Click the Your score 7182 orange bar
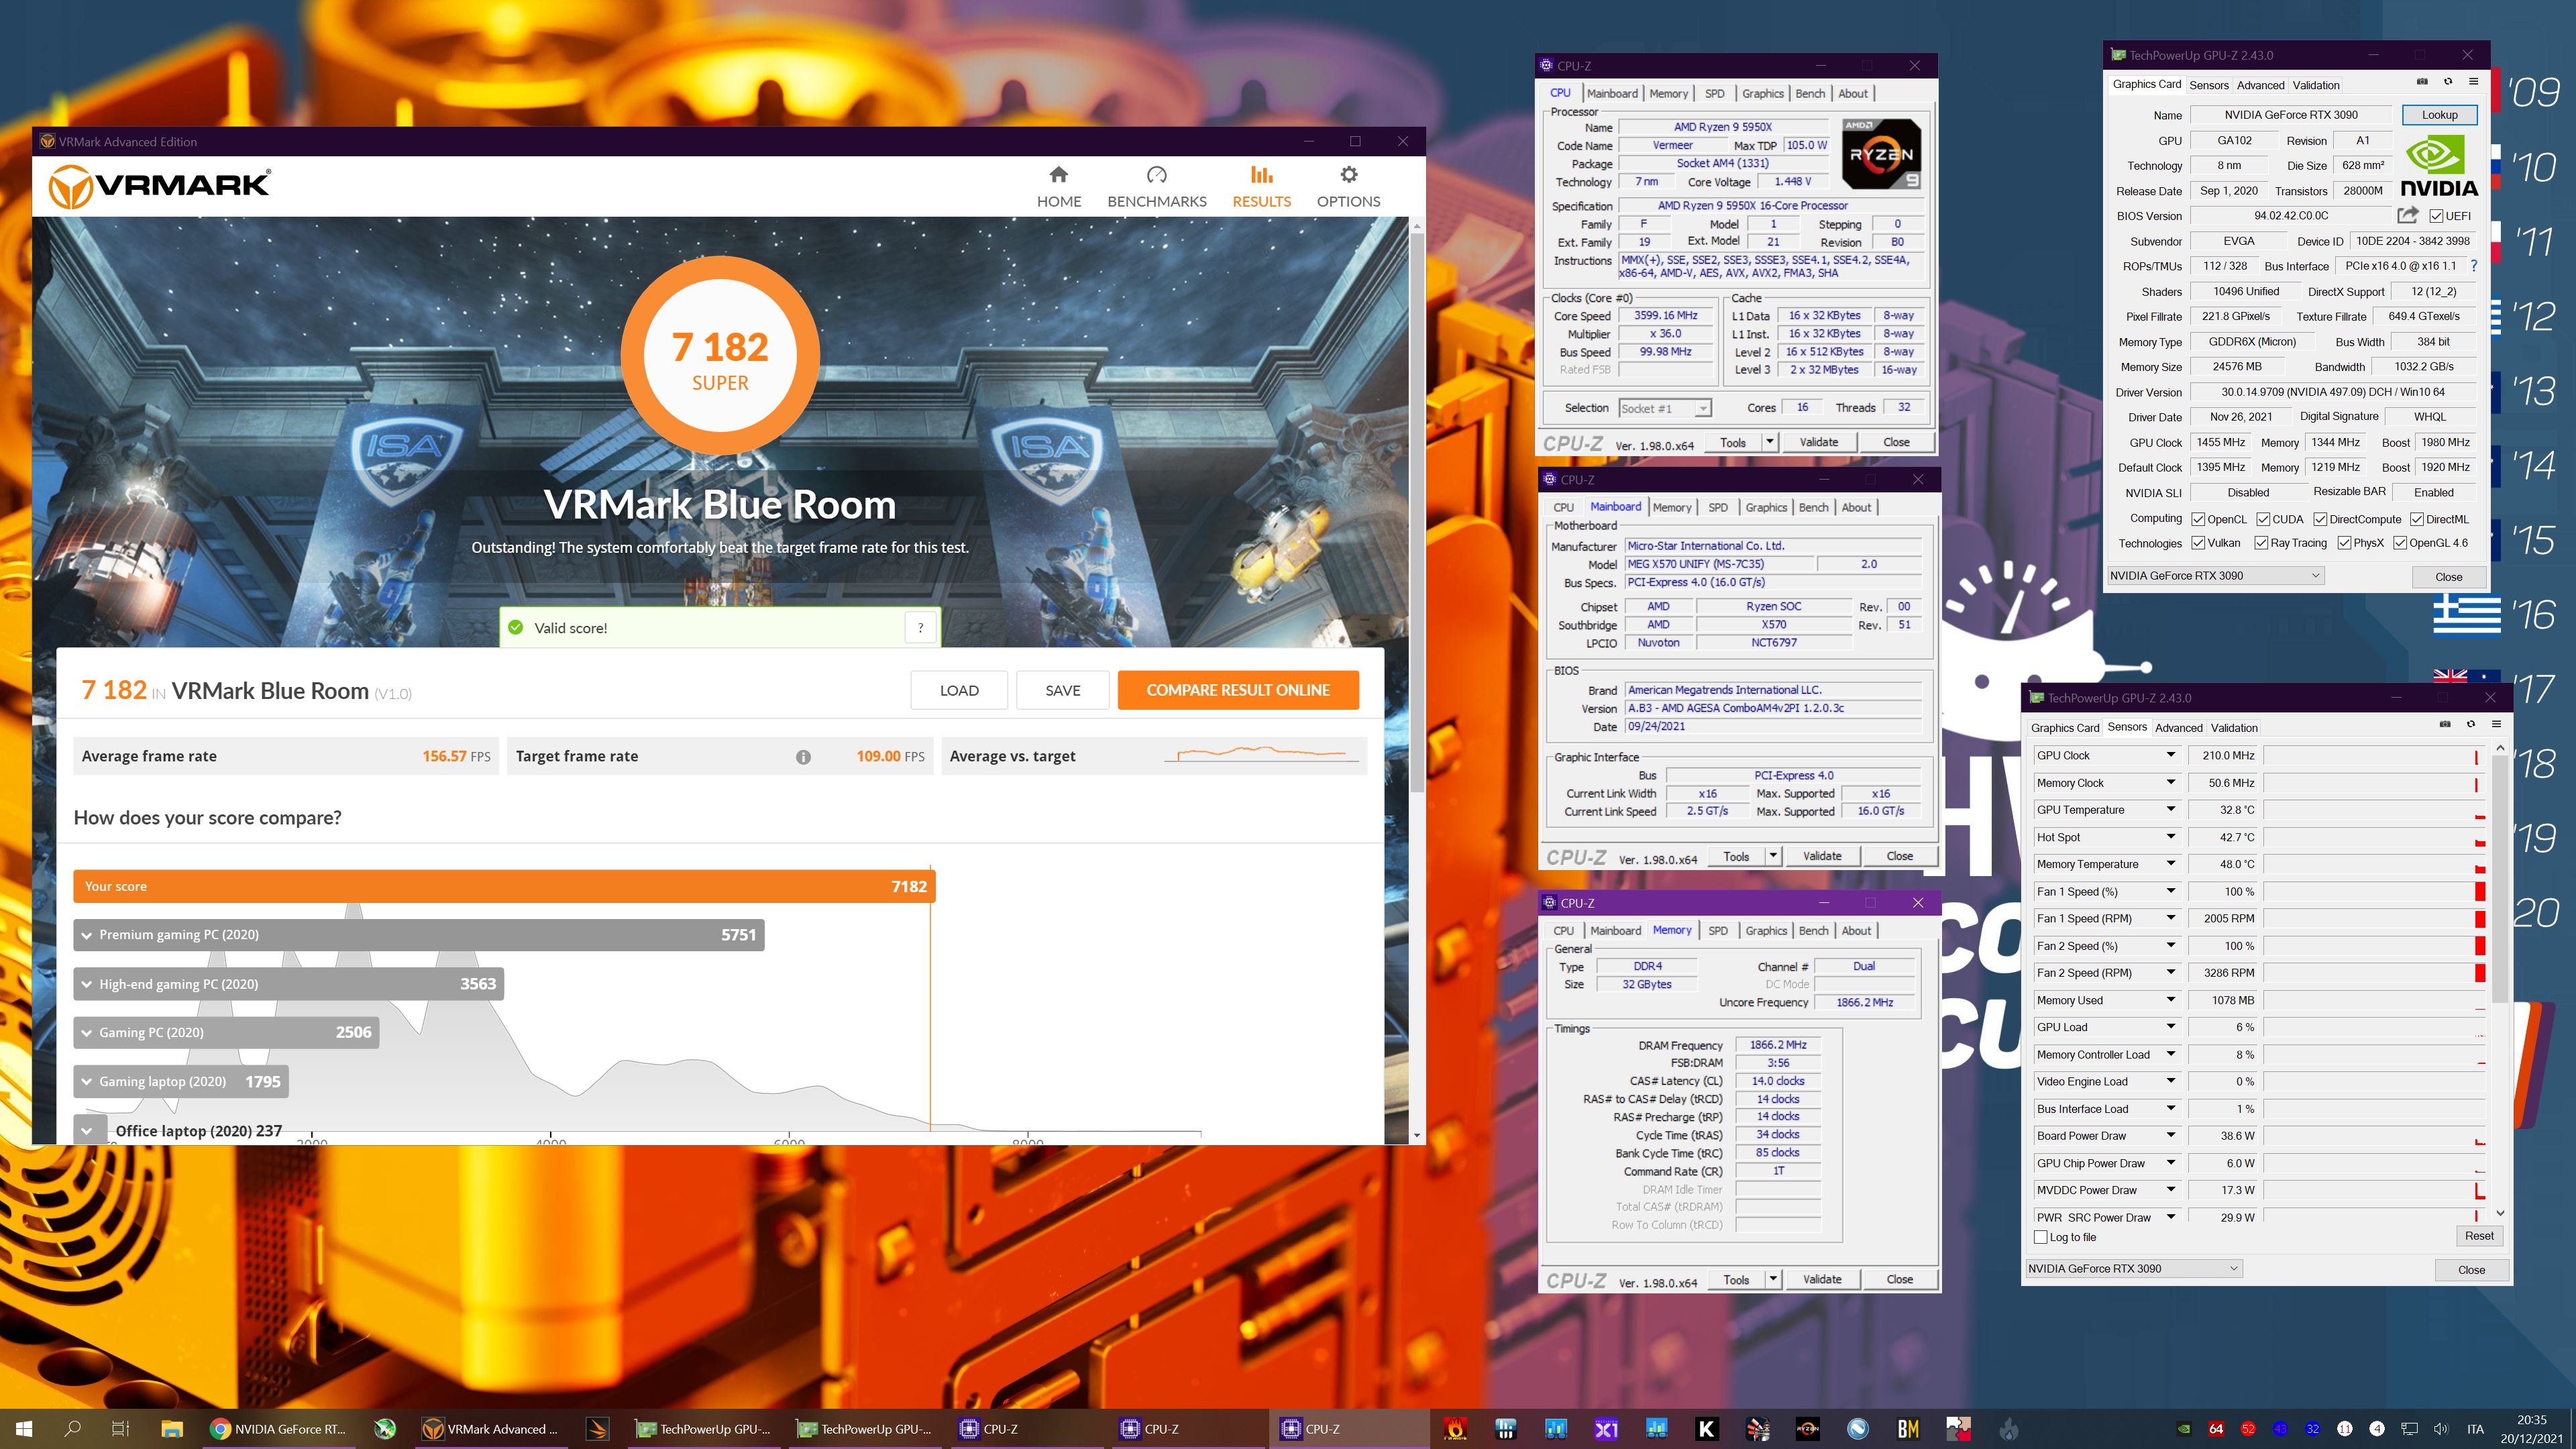 click(x=504, y=886)
